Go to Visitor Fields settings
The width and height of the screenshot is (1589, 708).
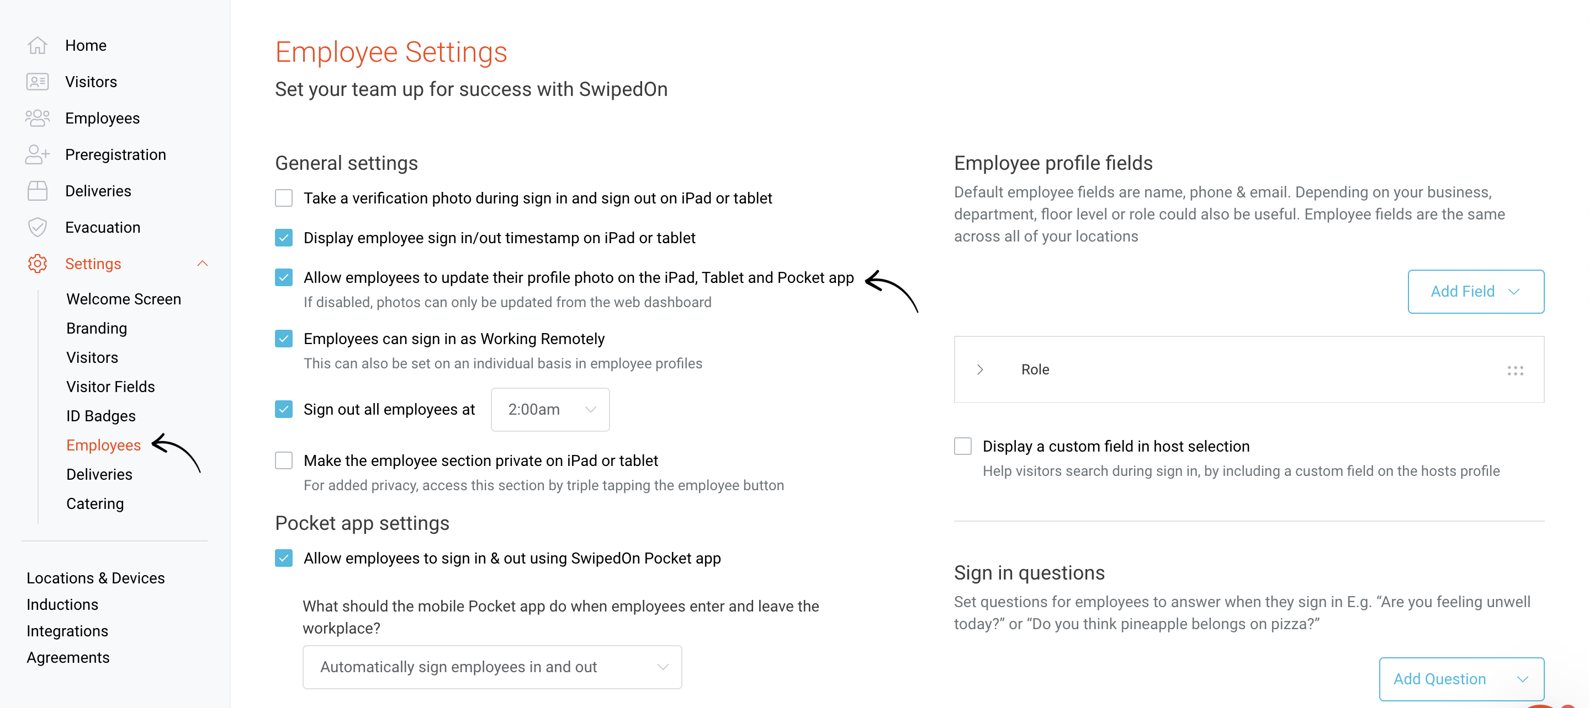110,387
